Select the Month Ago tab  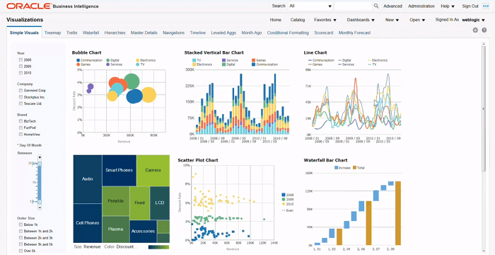pos(252,33)
